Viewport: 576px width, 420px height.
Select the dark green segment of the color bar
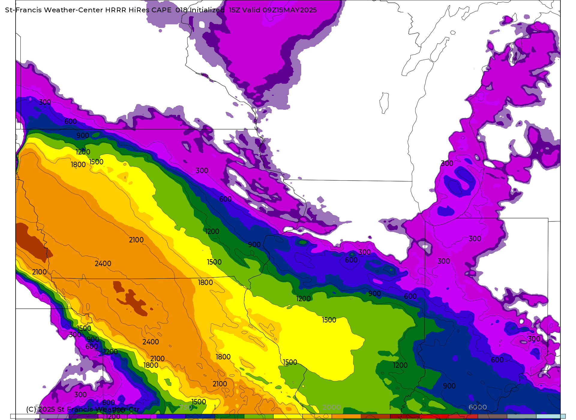[x=229, y=416]
